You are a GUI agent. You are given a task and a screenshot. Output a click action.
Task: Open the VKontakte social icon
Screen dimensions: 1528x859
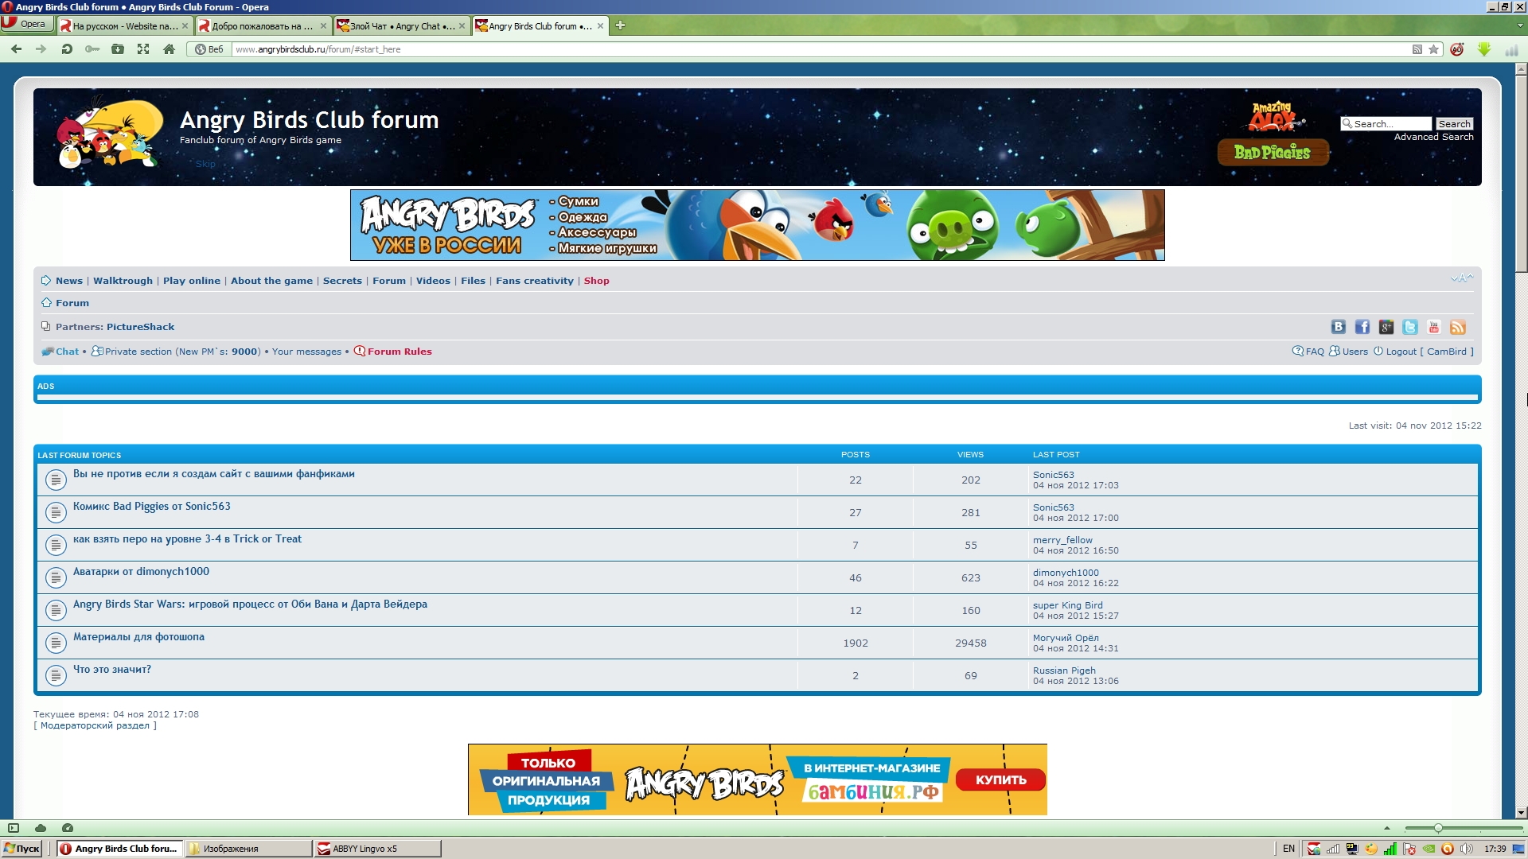[x=1338, y=327]
